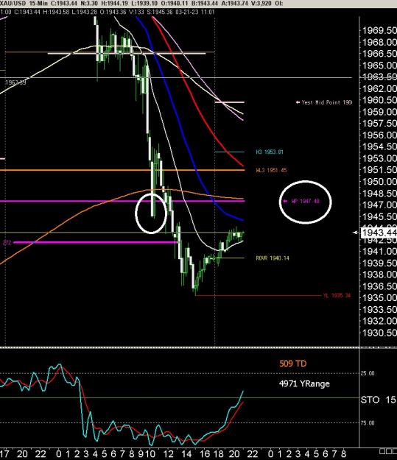Click hour 12 on the time axis
The image size is (397, 460).
click(x=169, y=454)
